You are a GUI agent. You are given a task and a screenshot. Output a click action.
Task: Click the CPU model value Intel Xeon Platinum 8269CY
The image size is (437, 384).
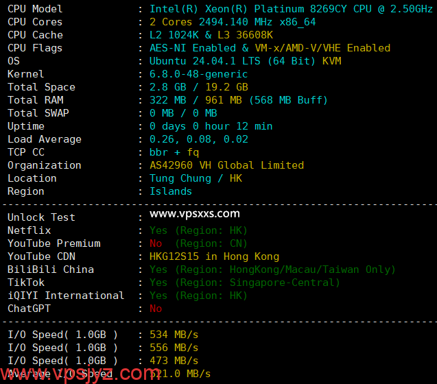tap(291, 9)
